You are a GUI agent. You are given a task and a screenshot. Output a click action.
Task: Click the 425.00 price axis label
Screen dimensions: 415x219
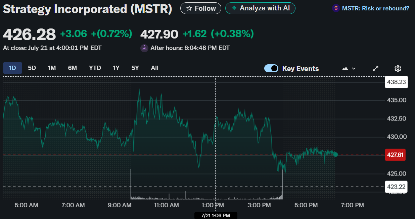coord(397,173)
